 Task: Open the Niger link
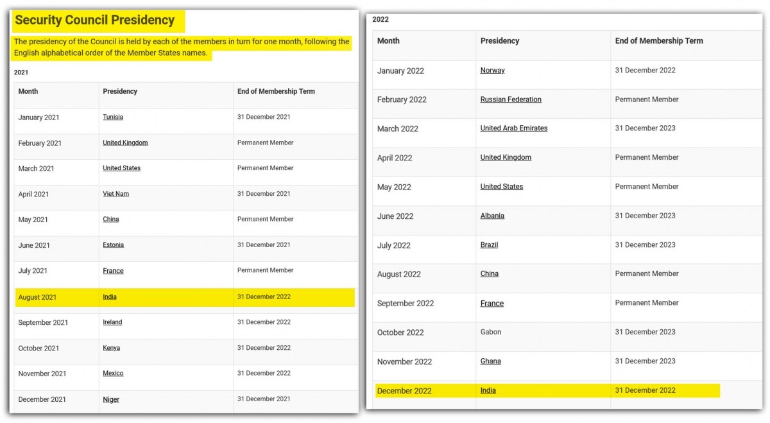111,399
